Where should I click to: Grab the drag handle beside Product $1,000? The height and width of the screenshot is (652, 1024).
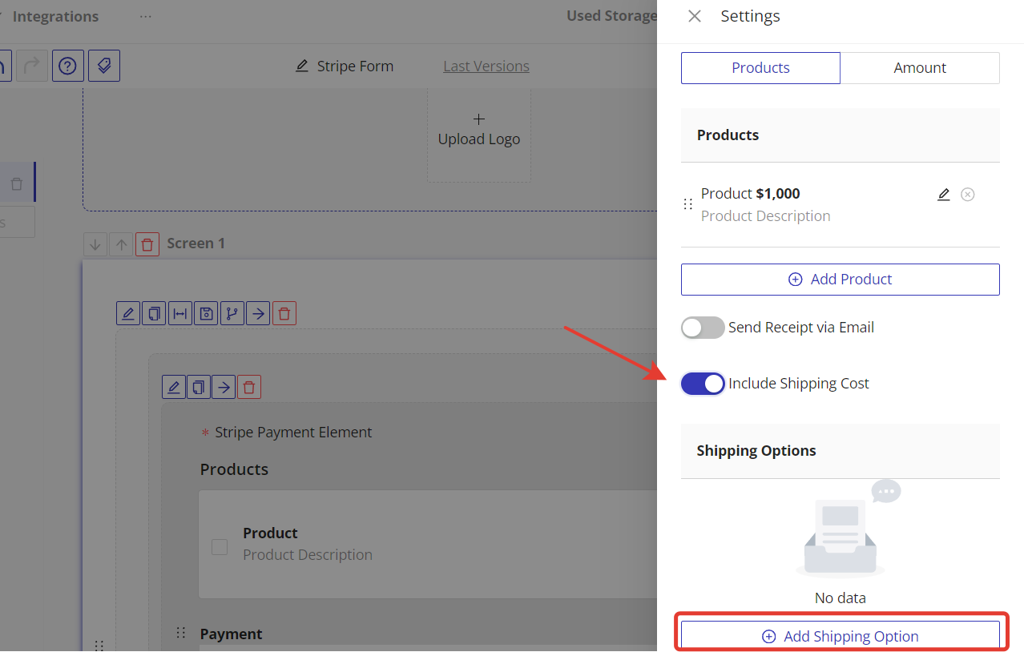coord(687,204)
